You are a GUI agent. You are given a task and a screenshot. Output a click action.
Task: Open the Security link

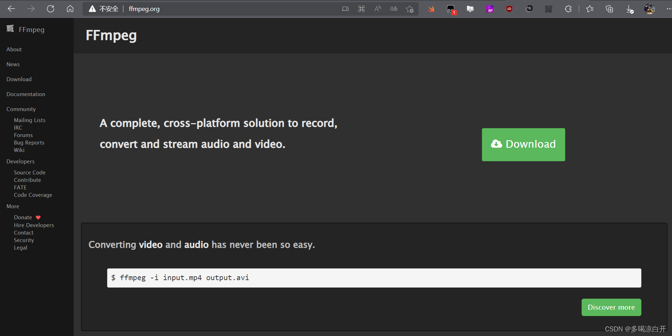coord(24,240)
